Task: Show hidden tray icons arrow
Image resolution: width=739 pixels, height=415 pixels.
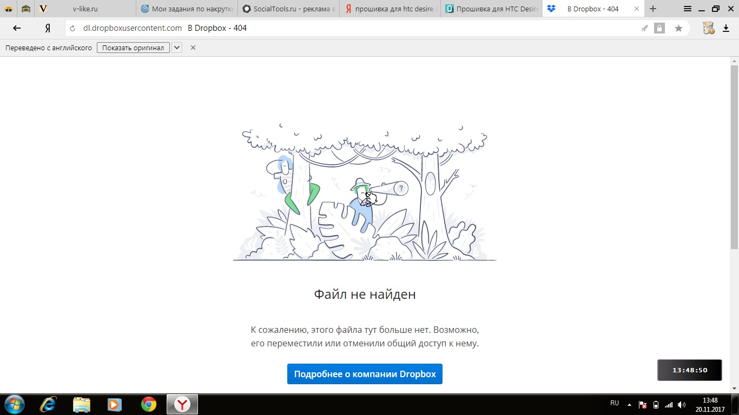Action: point(629,404)
